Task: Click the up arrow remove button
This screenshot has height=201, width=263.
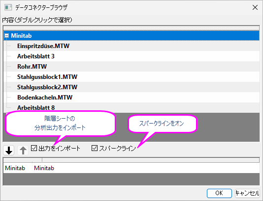Action: click(23, 150)
